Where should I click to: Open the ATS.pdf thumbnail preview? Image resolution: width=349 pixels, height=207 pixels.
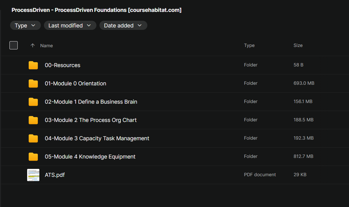click(33, 175)
